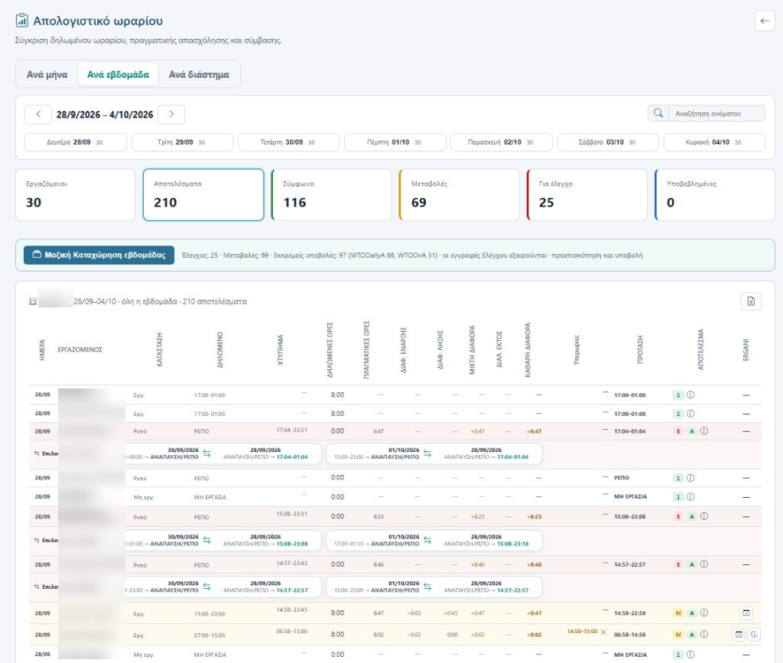Click the Σ badge in the ΡΕΠΟ proposal row
Image resolution: width=783 pixels, height=663 pixels.
pyautogui.click(x=678, y=478)
